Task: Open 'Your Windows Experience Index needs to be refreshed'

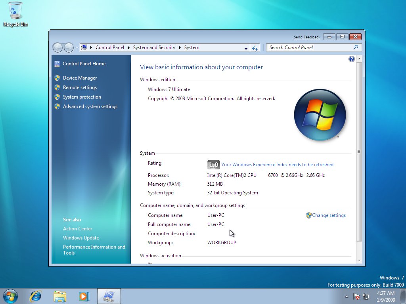Action: (278, 165)
